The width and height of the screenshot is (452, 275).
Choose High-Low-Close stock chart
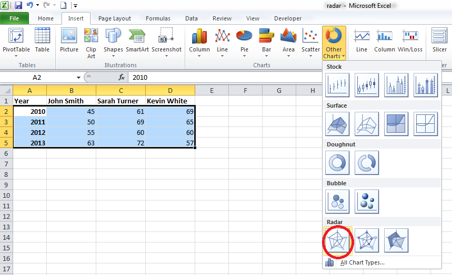(337, 85)
